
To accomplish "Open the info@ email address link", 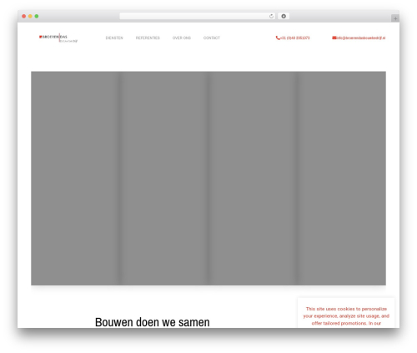I will (x=361, y=38).
